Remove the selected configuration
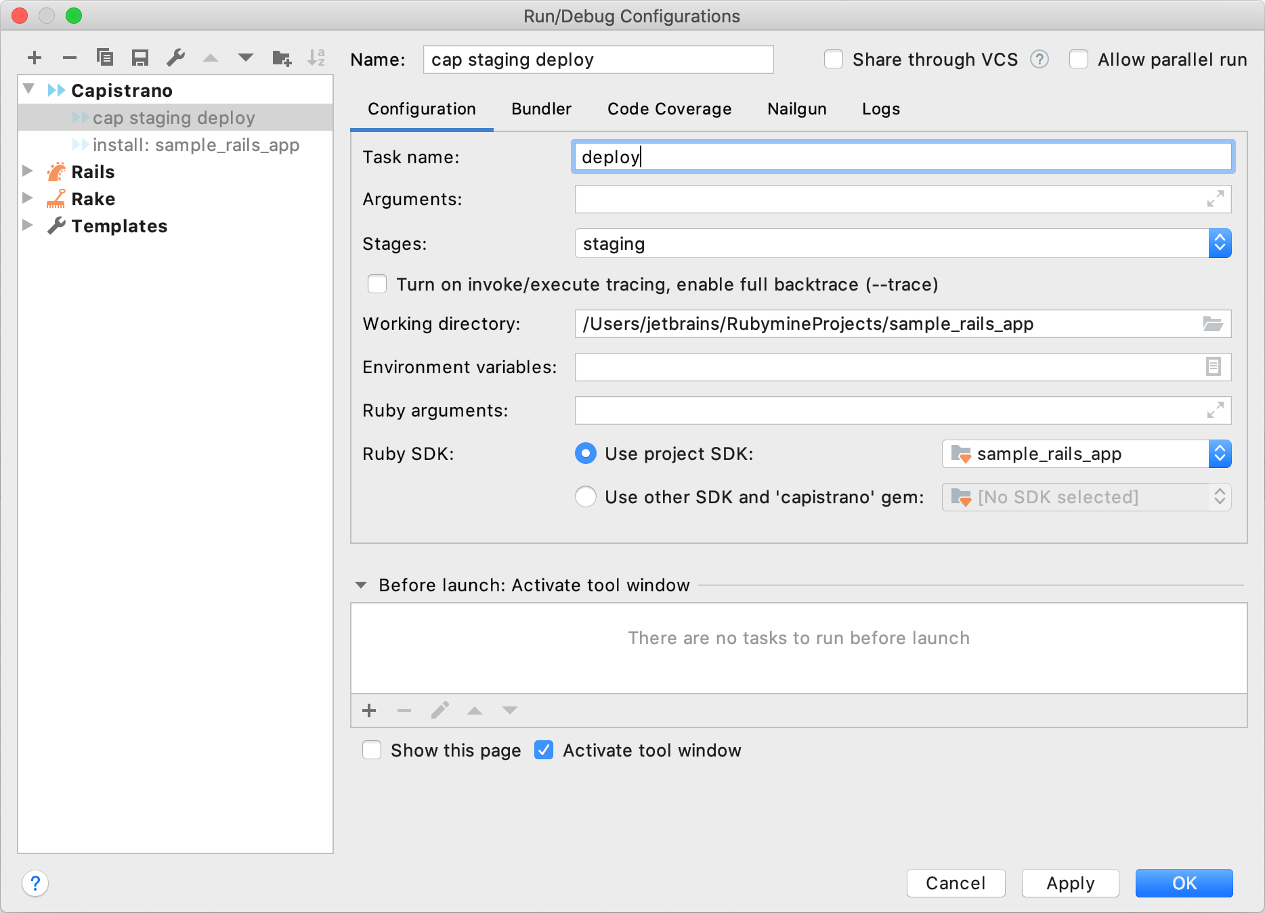The height and width of the screenshot is (913, 1265). click(x=70, y=58)
